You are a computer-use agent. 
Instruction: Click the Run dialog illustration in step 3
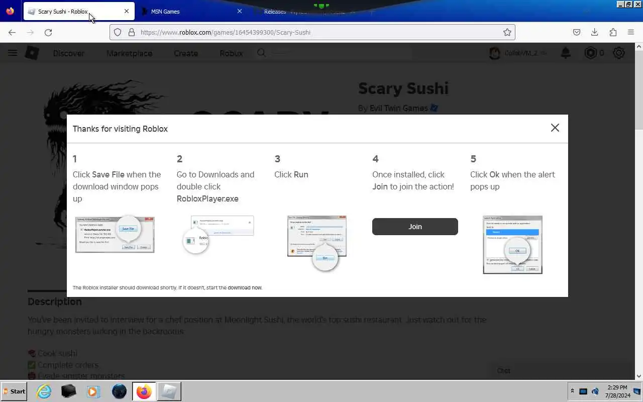[317, 244]
